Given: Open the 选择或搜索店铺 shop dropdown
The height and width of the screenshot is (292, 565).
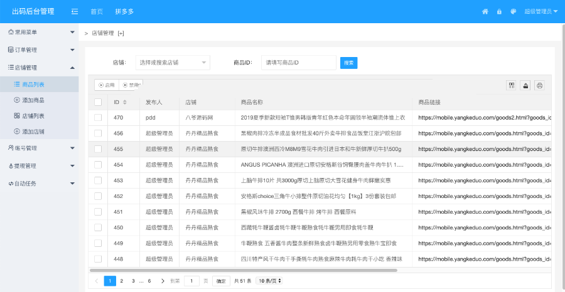Looking at the screenshot, I should 173,63.
